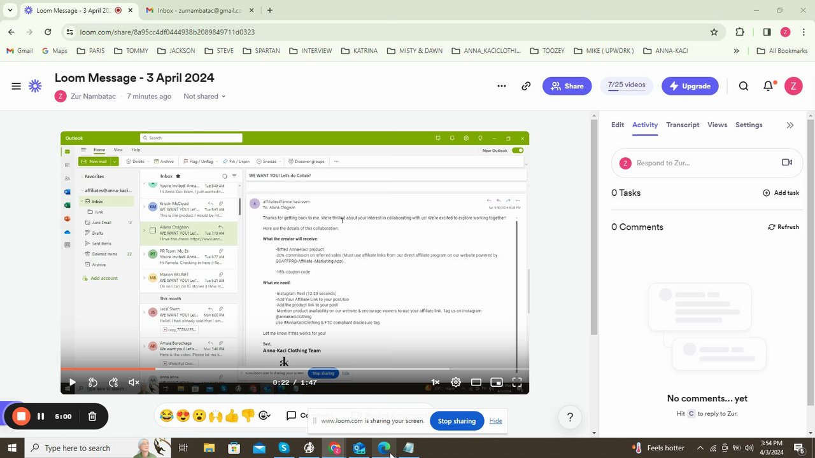The height and width of the screenshot is (458, 815).
Task: Open the Z profile avatar menu
Action: pyautogui.click(x=793, y=86)
